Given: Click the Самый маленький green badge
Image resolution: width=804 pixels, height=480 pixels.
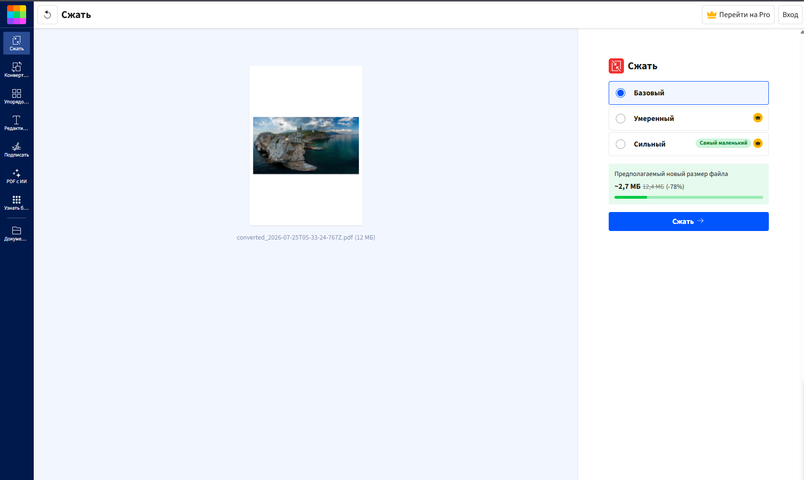Looking at the screenshot, I should pos(723,143).
